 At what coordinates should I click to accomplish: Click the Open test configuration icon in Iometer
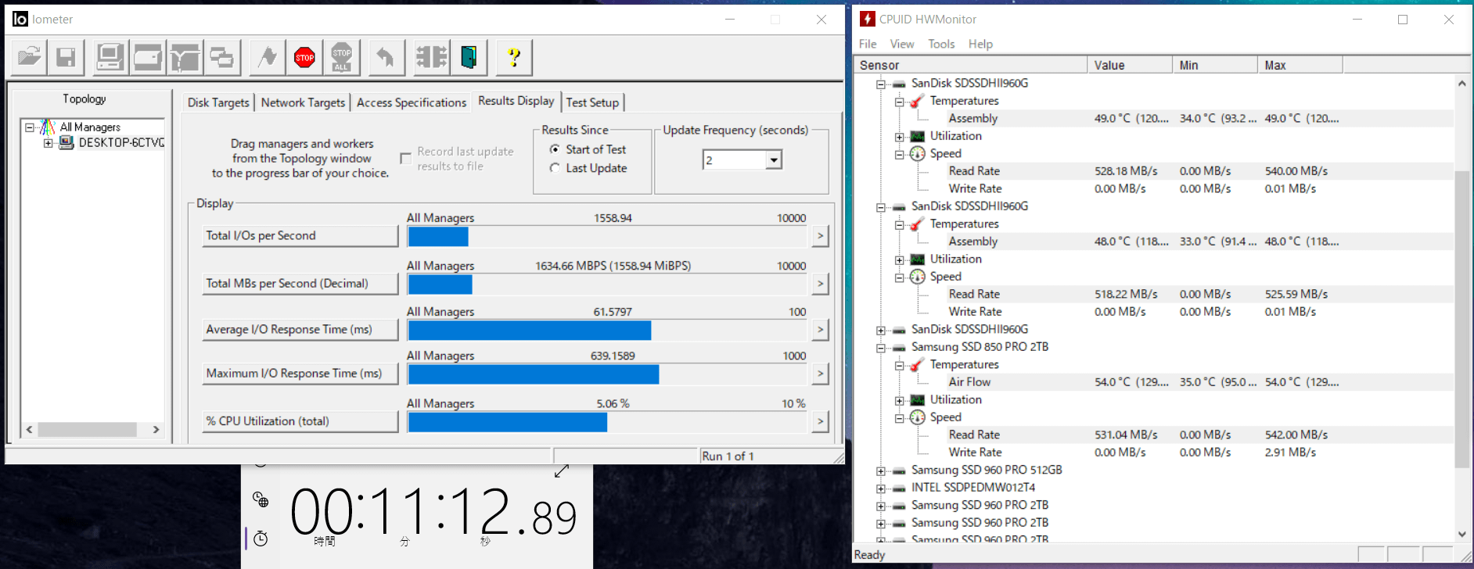click(29, 57)
